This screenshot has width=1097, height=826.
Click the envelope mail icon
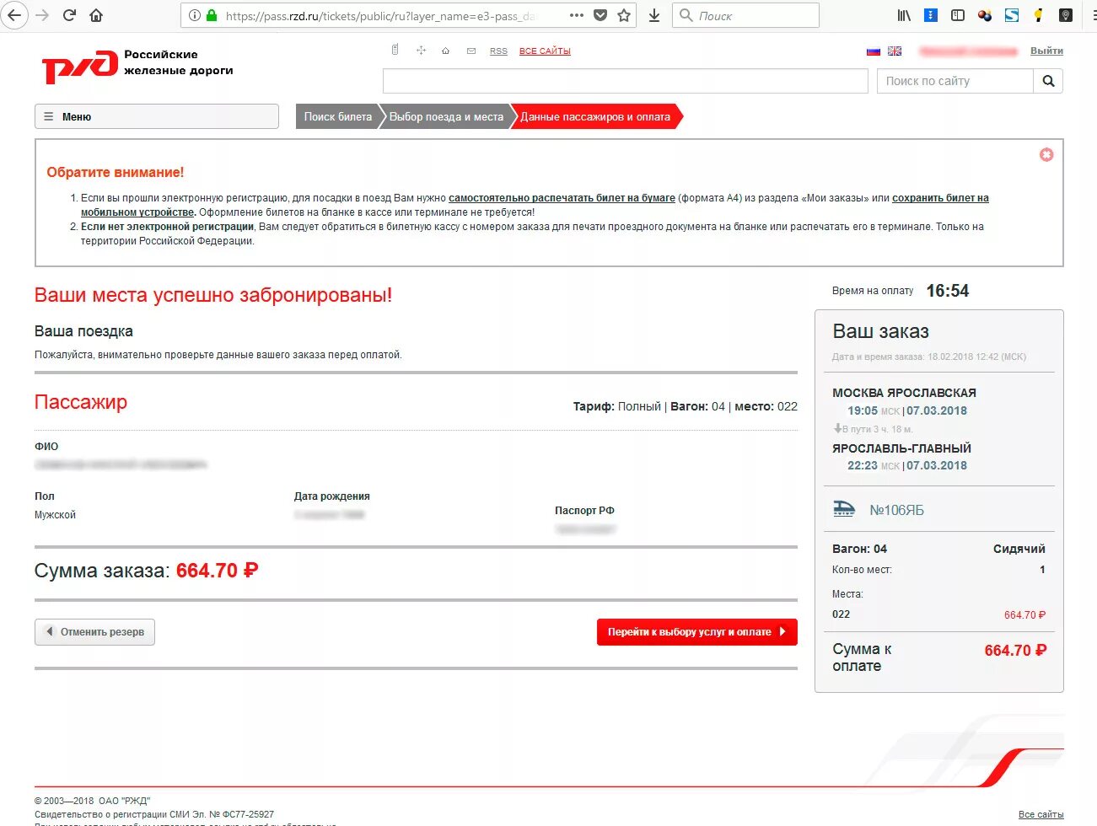click(471, 51)
